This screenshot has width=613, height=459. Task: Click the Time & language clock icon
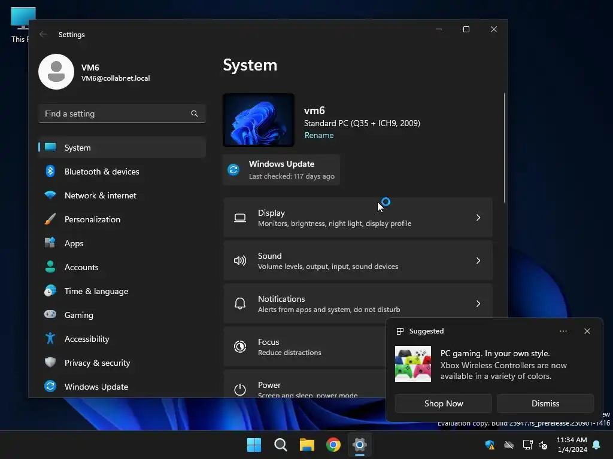(50, 291)
